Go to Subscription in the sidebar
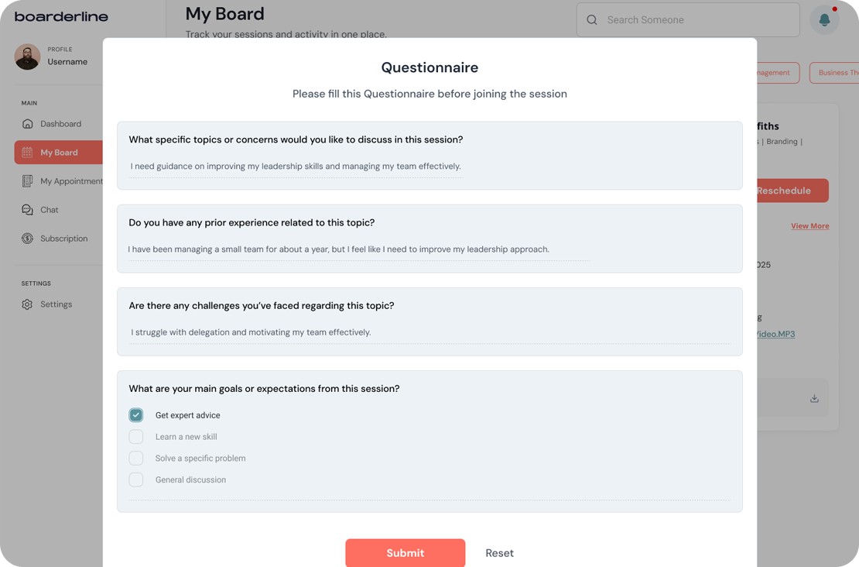Screen dimensions: 859x567 pyautogui.click(x=63, y=239)
